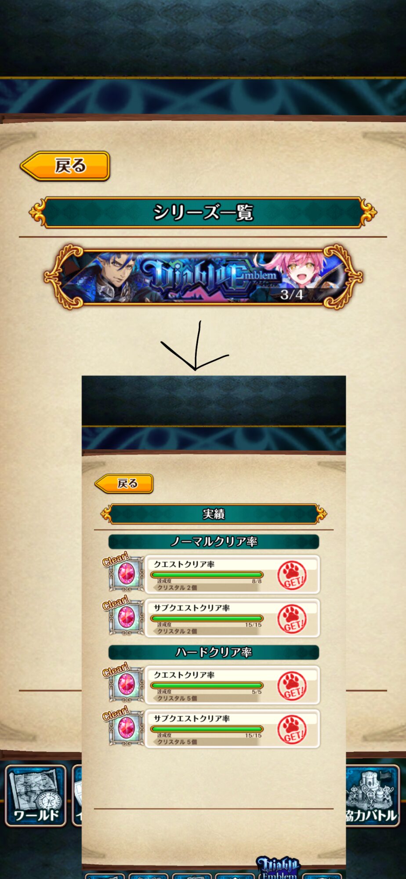Screen dimensions: 406x879
Task: Open the Diablo Emblem series banner
Action: point(203,277)
